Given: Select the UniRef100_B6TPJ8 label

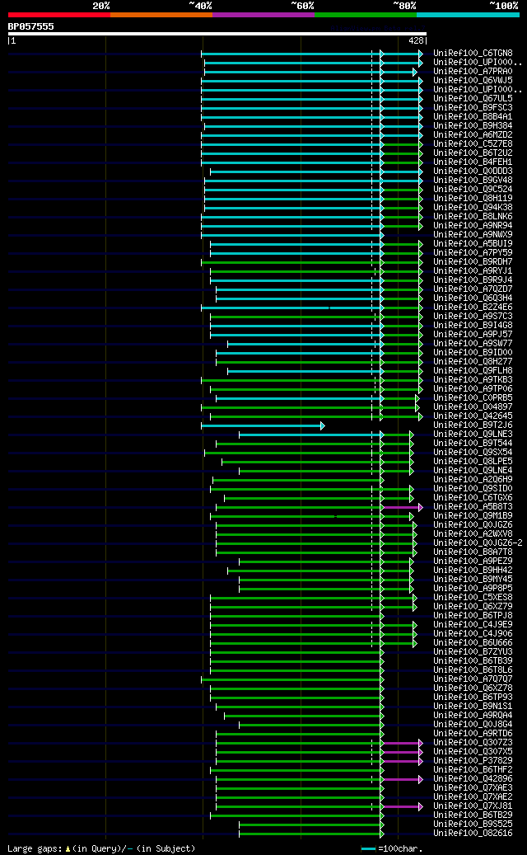Looking at the screenshot, I should pyautogui.click(x=473, y=615).
